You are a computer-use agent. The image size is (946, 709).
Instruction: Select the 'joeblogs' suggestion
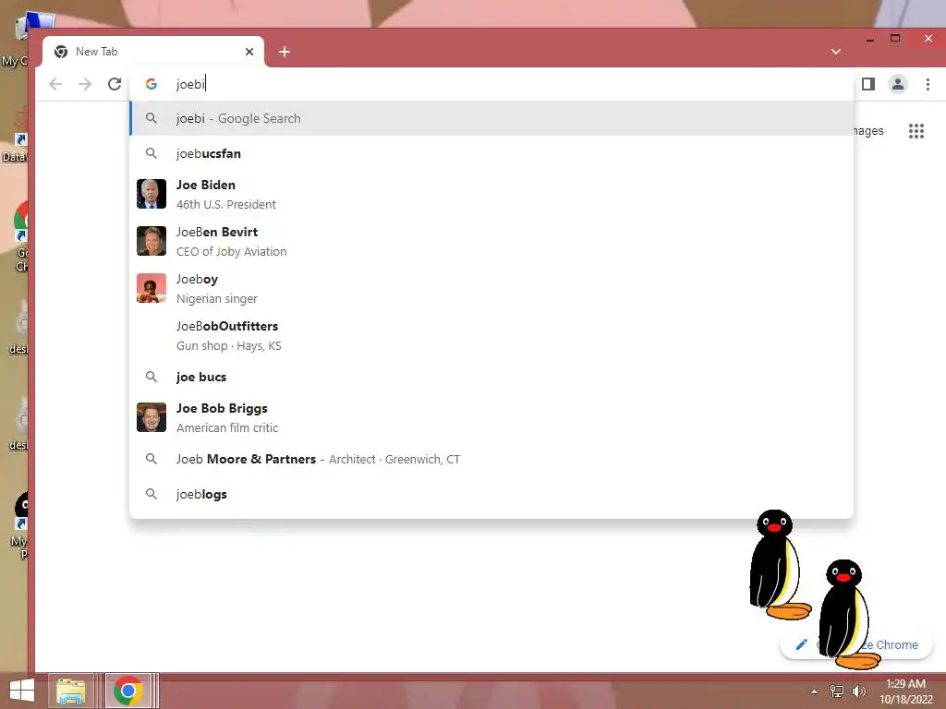(x=491, y=495)
